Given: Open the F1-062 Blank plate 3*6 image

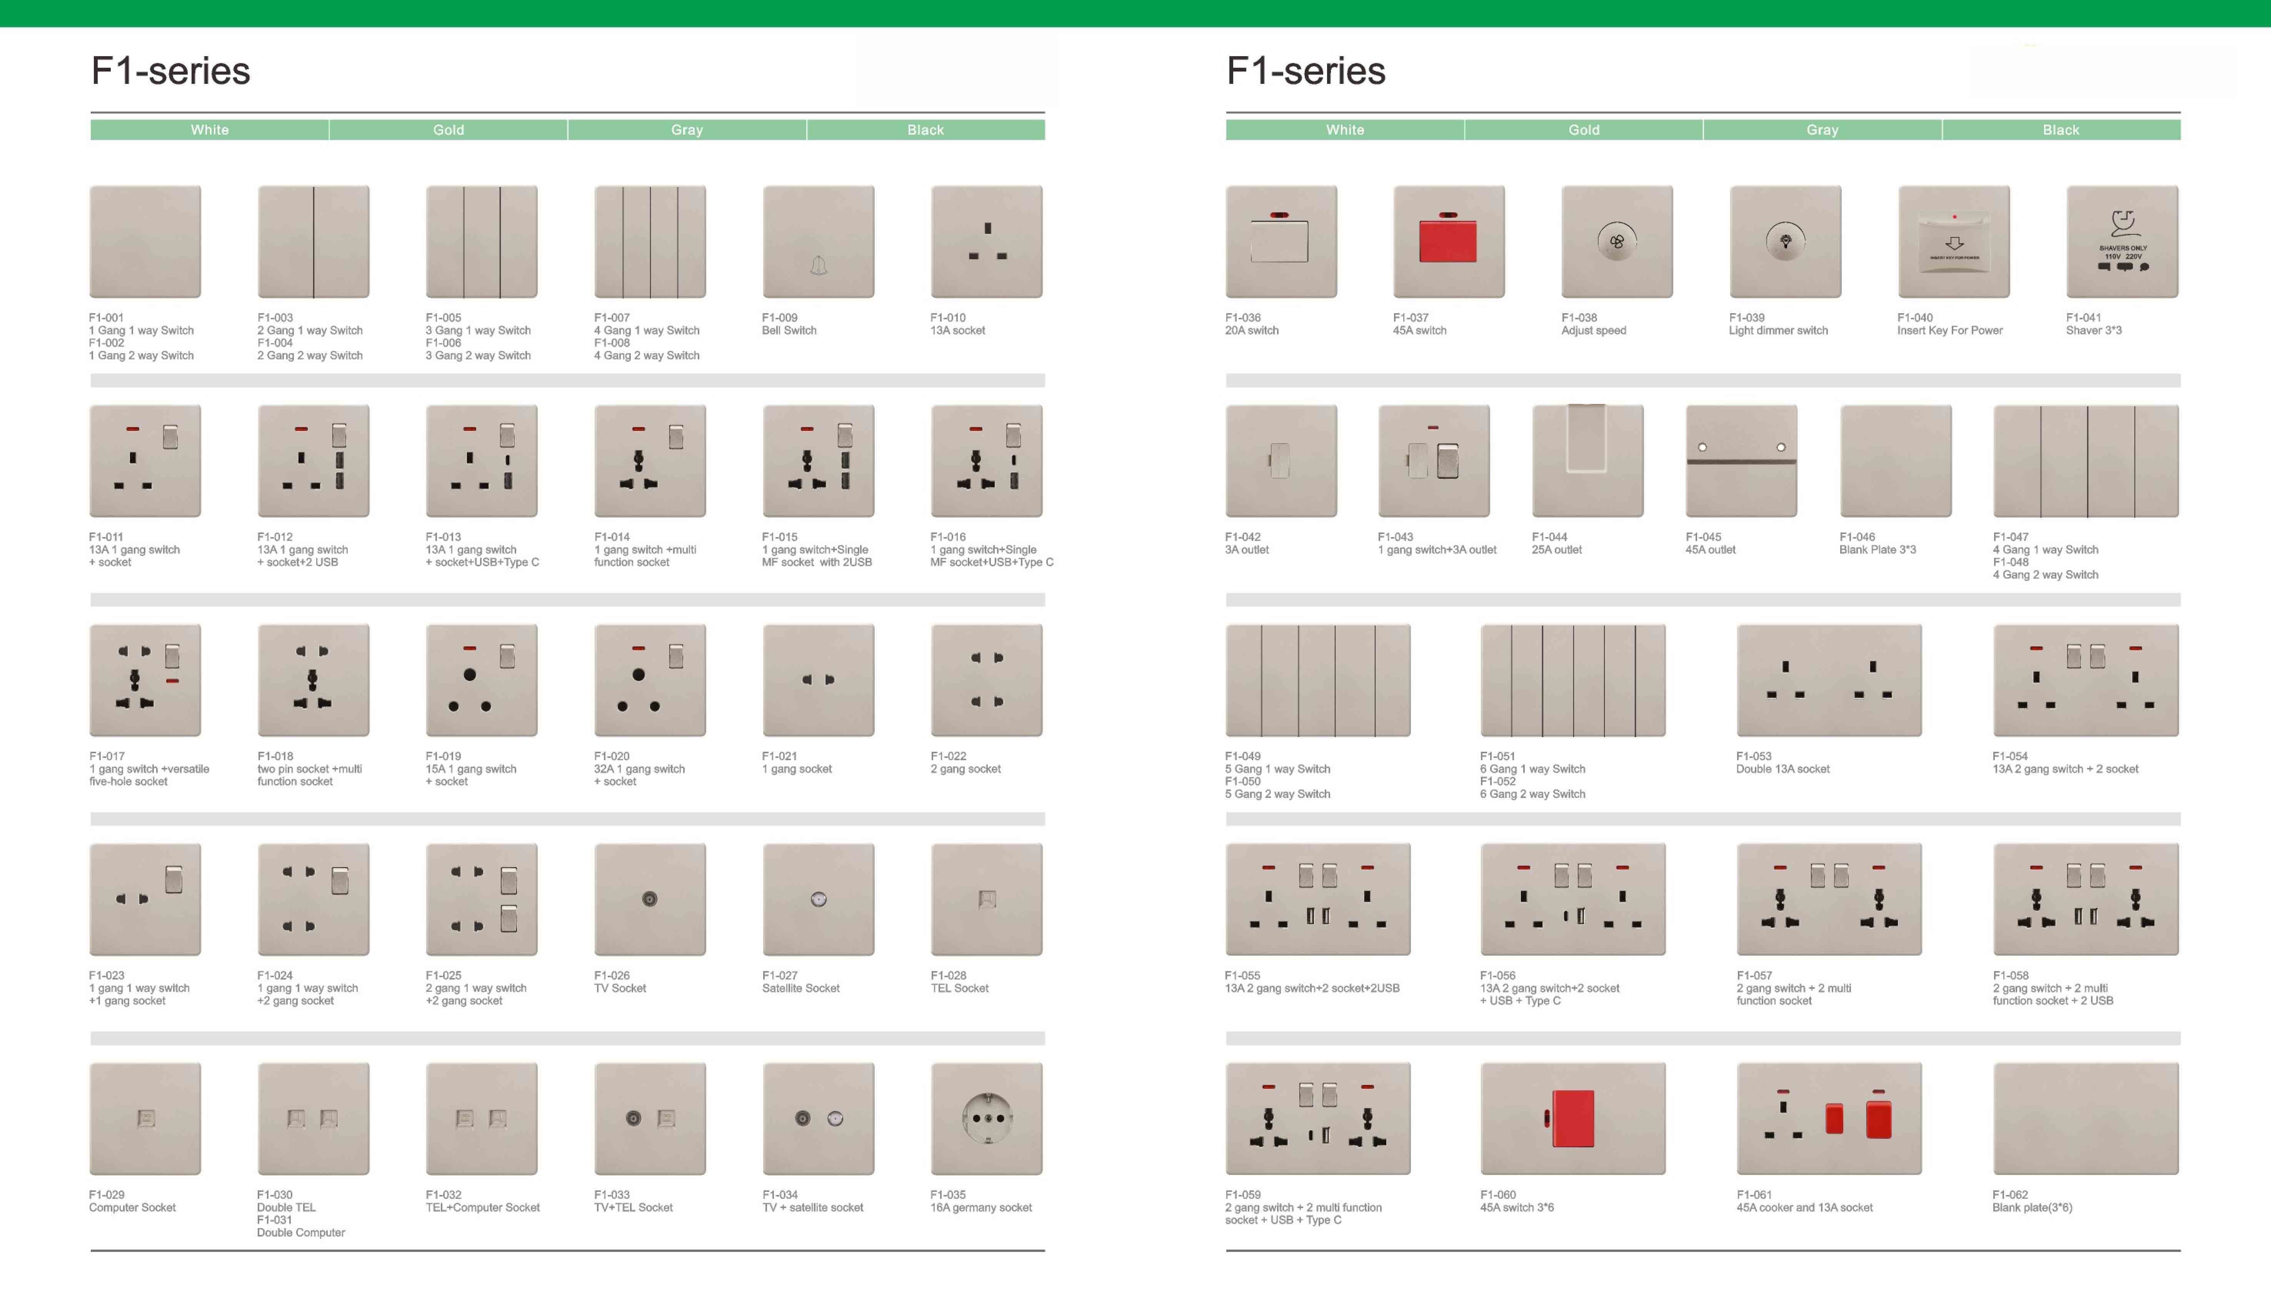Looking at the screenshot, I should [x=2086, y=1118].
